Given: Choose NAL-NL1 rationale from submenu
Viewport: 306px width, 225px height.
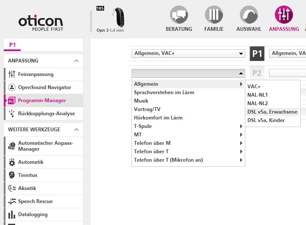Looking at the screenshot, I should tap(273, 95).
